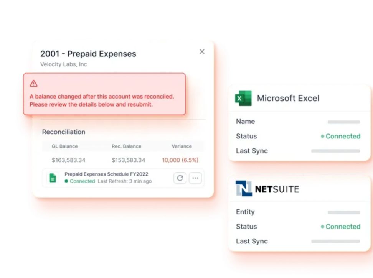Click the NetSuite Last Sync bar

pyautogui.click(x=335, y=242)
